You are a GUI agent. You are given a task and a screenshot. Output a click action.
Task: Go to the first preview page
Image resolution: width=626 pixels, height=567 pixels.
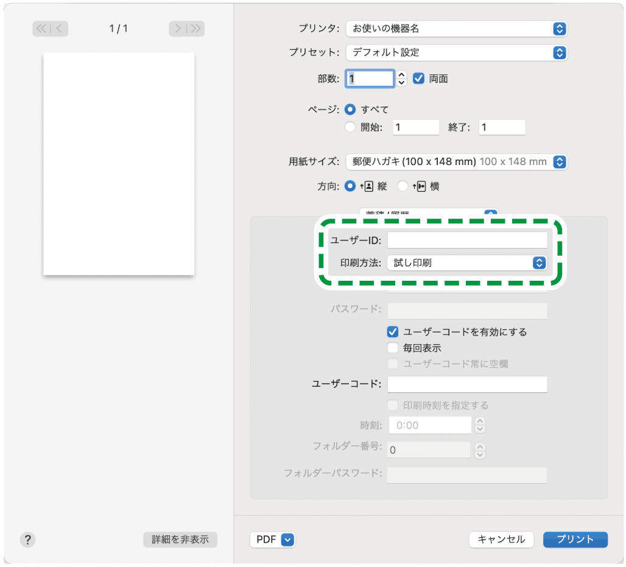pos(42,29)
